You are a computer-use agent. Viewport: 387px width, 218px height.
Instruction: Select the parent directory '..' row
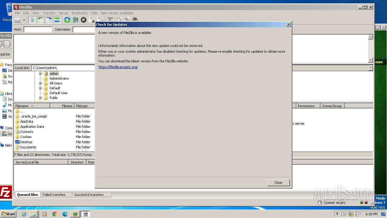coord(54,111)
